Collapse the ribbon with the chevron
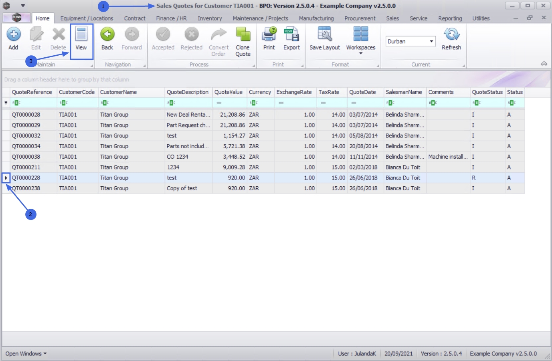This screenshot has width=552, height=361. pyautogui.click(x=544, y=64)
